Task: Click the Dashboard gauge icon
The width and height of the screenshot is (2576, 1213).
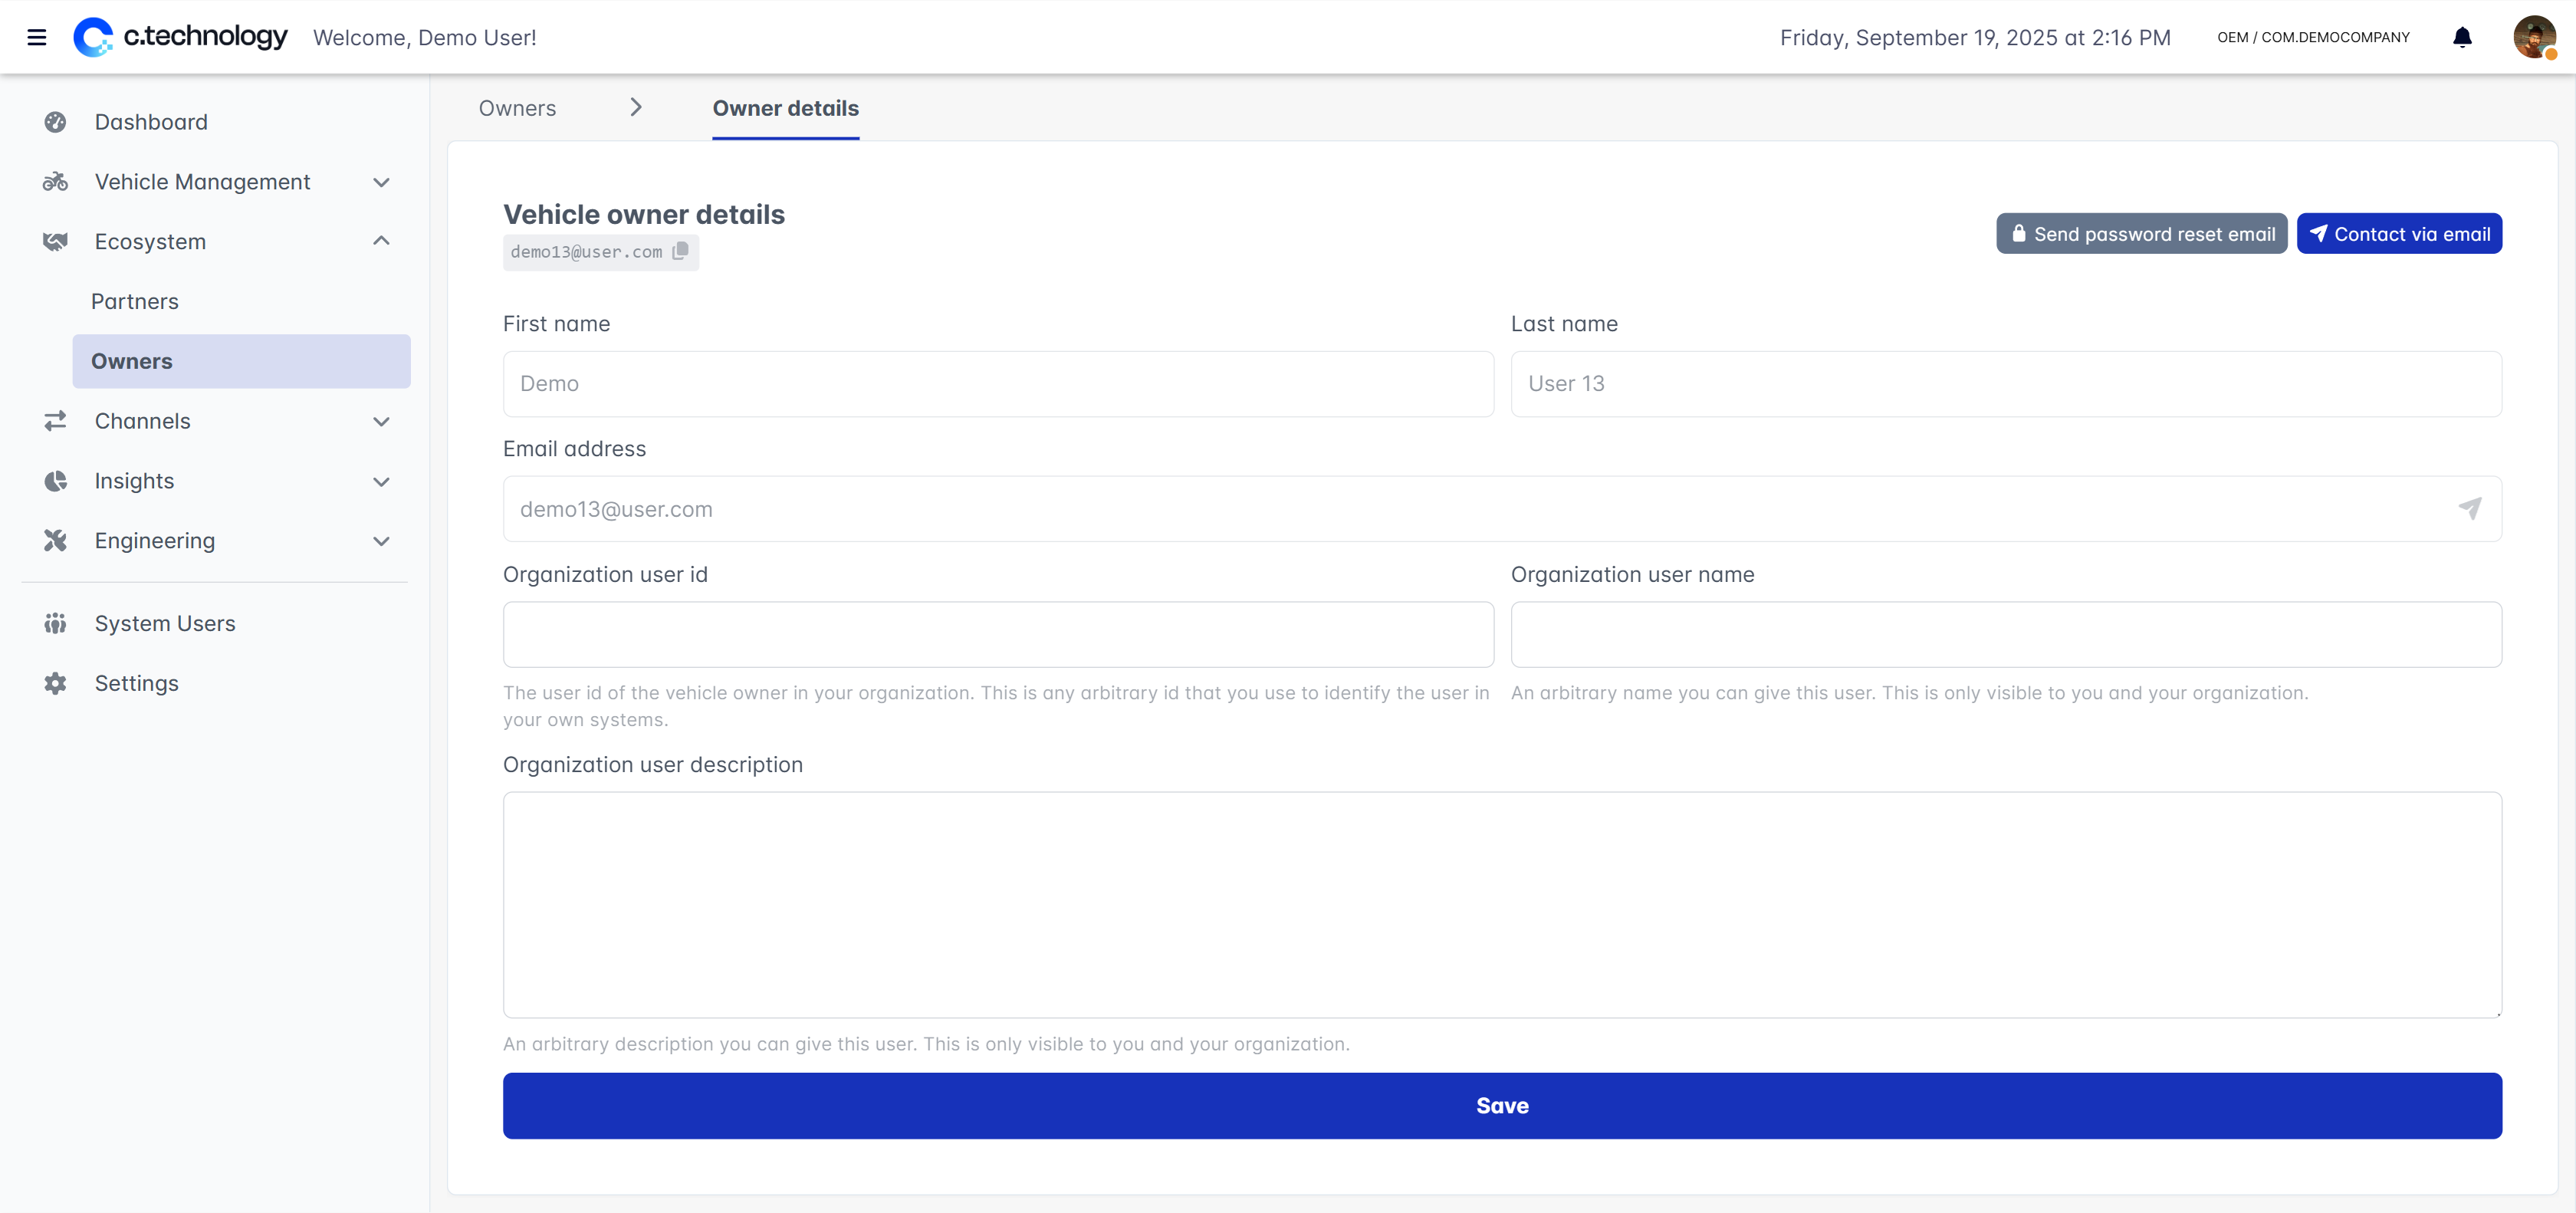Action: pos(55,122)
